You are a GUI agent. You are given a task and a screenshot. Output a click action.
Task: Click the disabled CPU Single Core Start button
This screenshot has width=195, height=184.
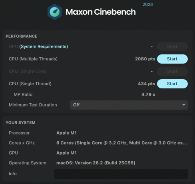pos(172,71)
